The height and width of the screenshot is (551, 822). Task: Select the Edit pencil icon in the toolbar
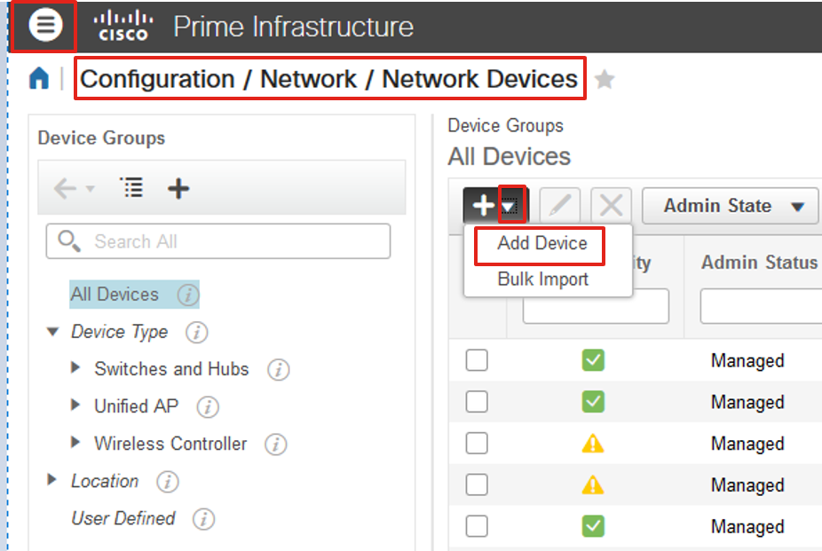pos(559,205)
